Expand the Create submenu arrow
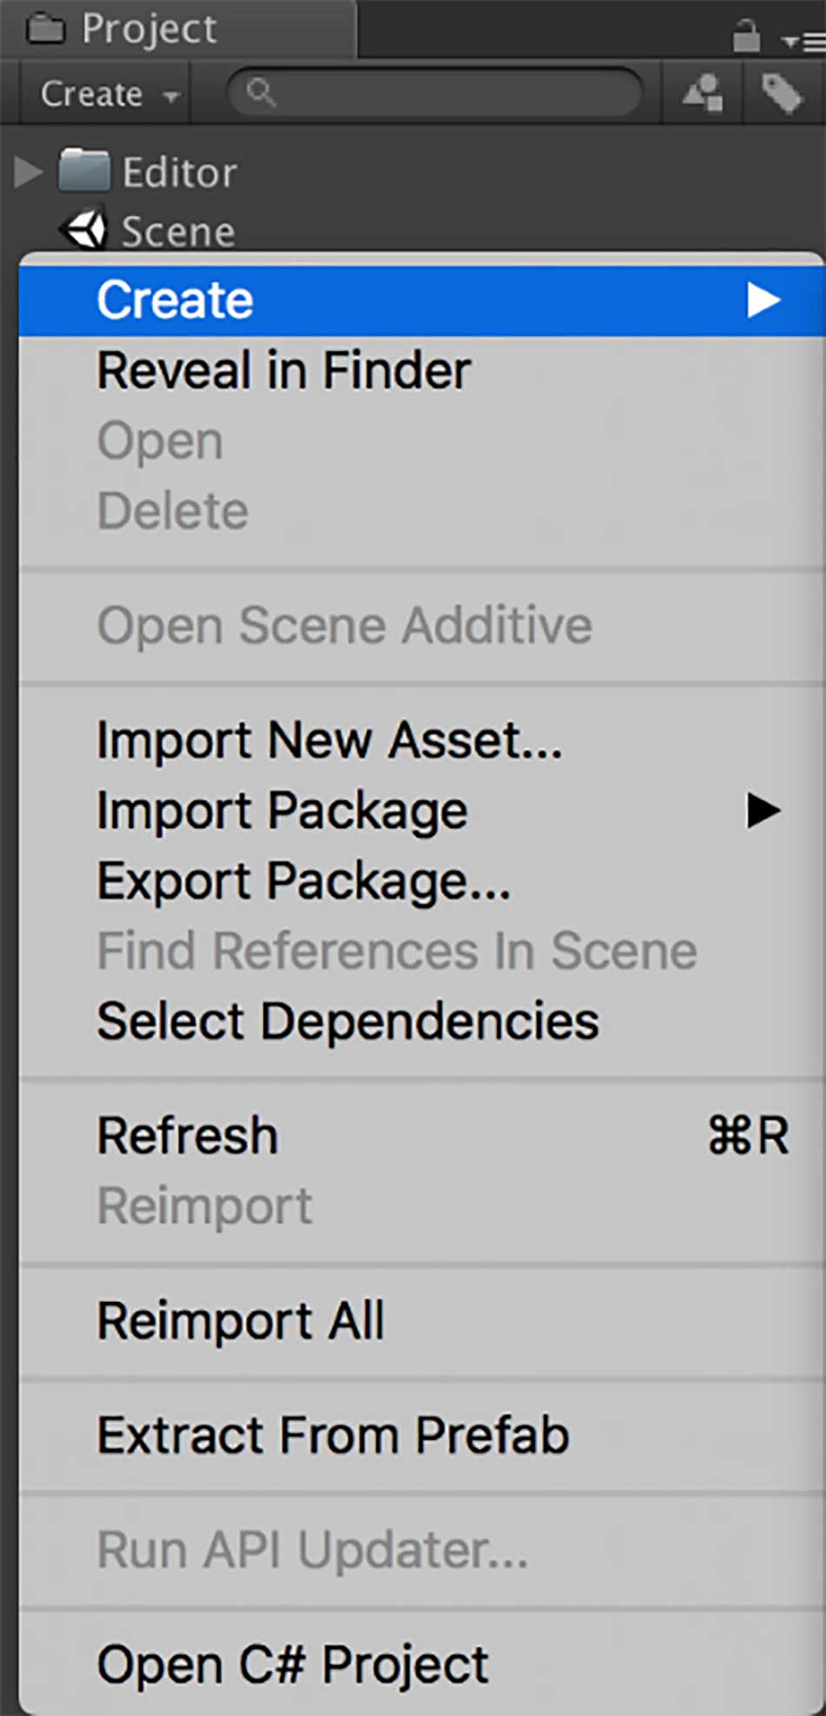 pyautogui.click(x=763, y=300)
